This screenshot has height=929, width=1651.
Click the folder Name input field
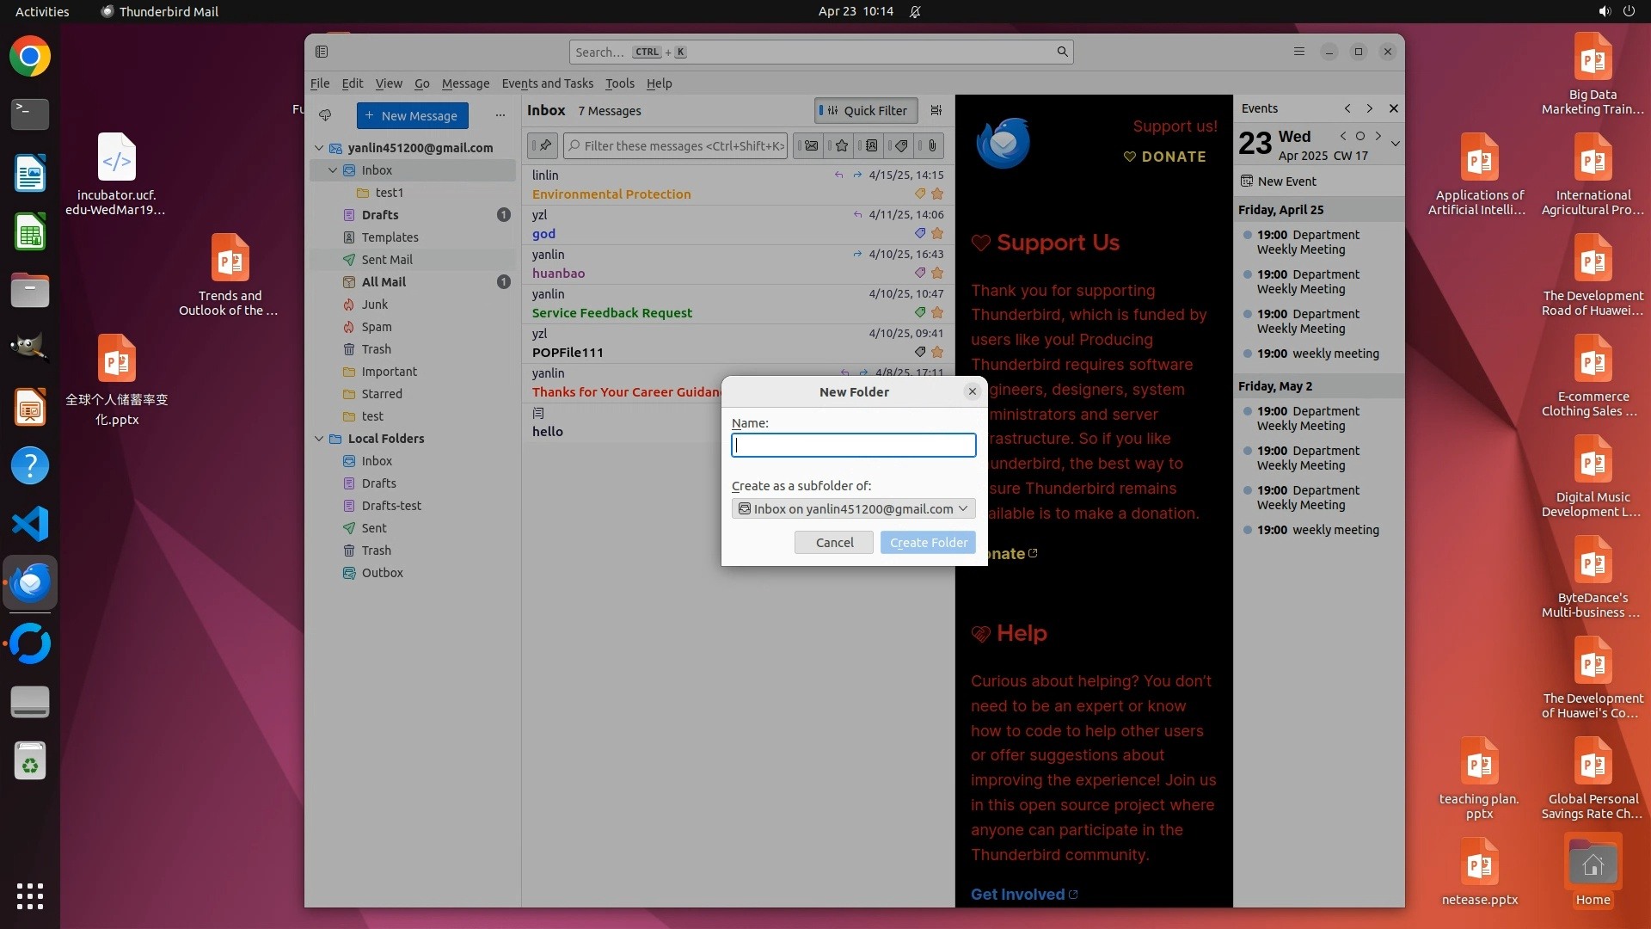click(853, 446)
